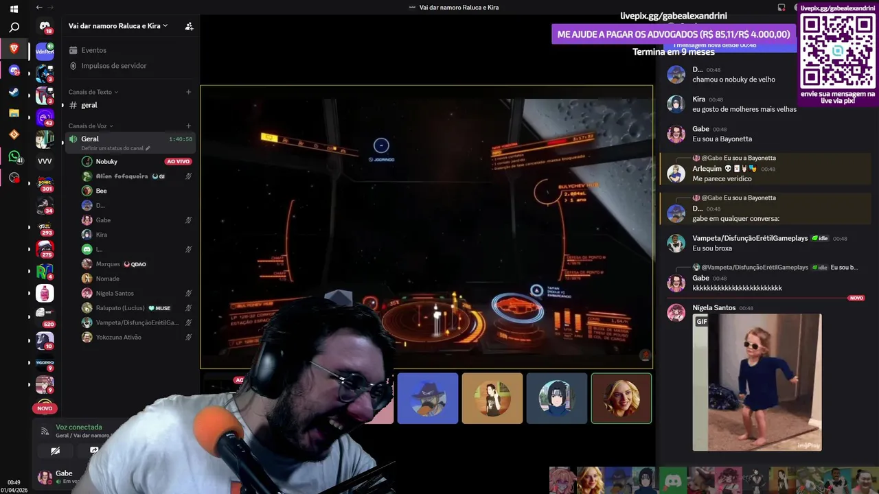Open the server with the 34 badge

45,205
